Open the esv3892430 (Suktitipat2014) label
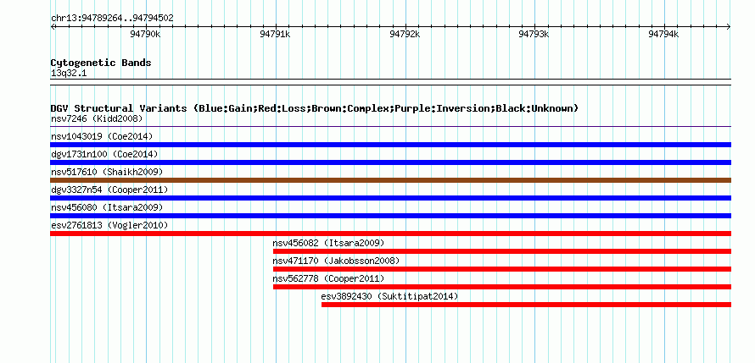Image resolution: width=755 pixels, height=363 pixels. point(389,296)
